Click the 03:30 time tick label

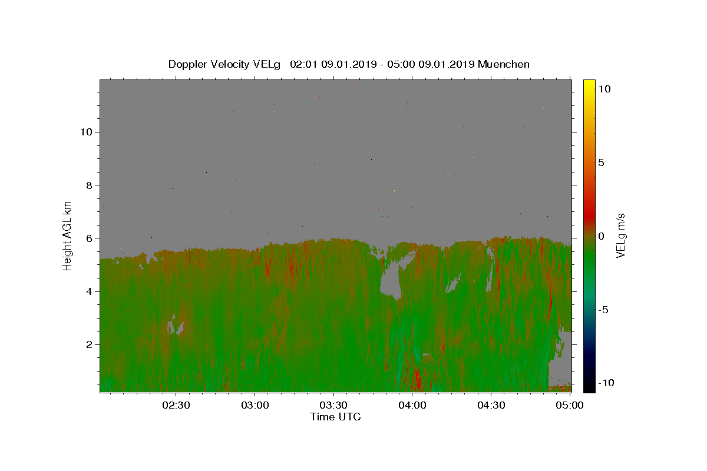pos(333,405)
